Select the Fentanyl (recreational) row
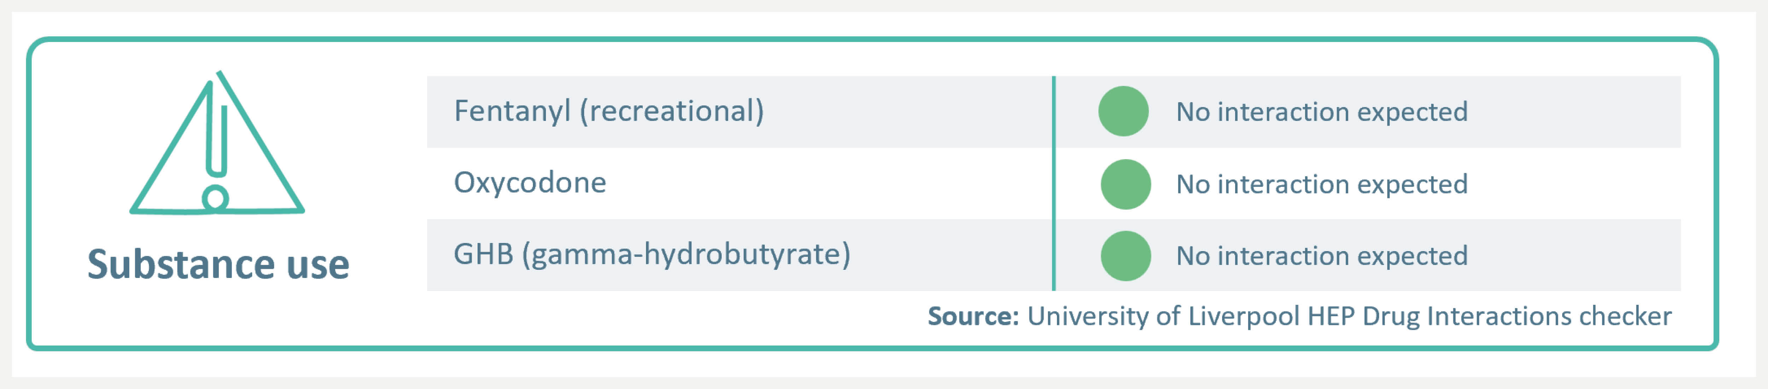 (1053, 112)
